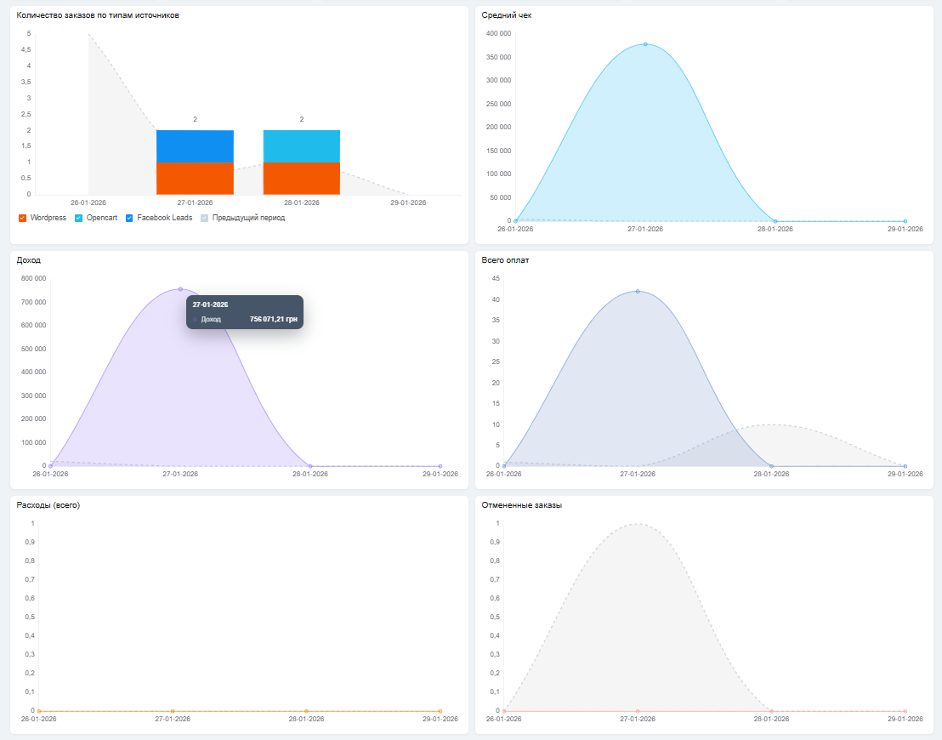Click the Количество заказов по типам источников title
The height and width of the screenshot is (740, 942).
[x=98, y=15]
